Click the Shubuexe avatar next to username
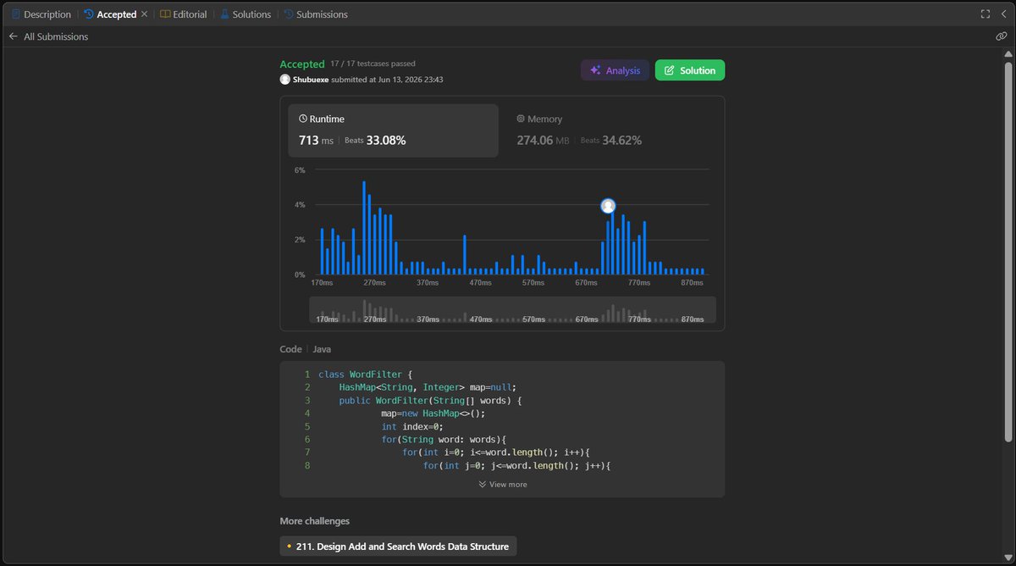This screenshot has height=566, width=1016. (285, 79)
